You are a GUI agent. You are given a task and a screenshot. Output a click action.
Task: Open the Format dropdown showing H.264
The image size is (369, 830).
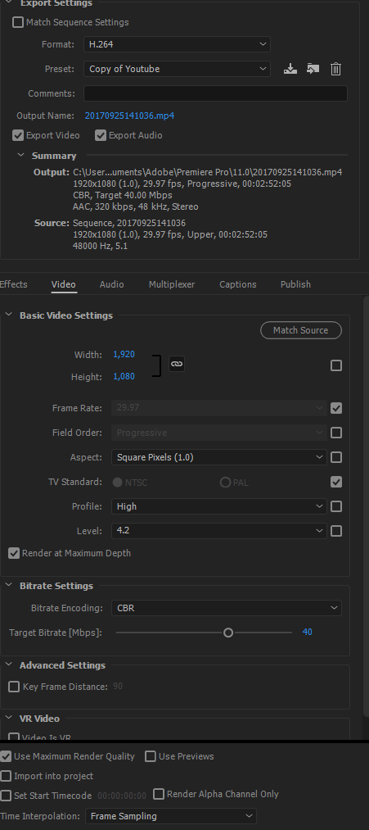pos(177,44)
